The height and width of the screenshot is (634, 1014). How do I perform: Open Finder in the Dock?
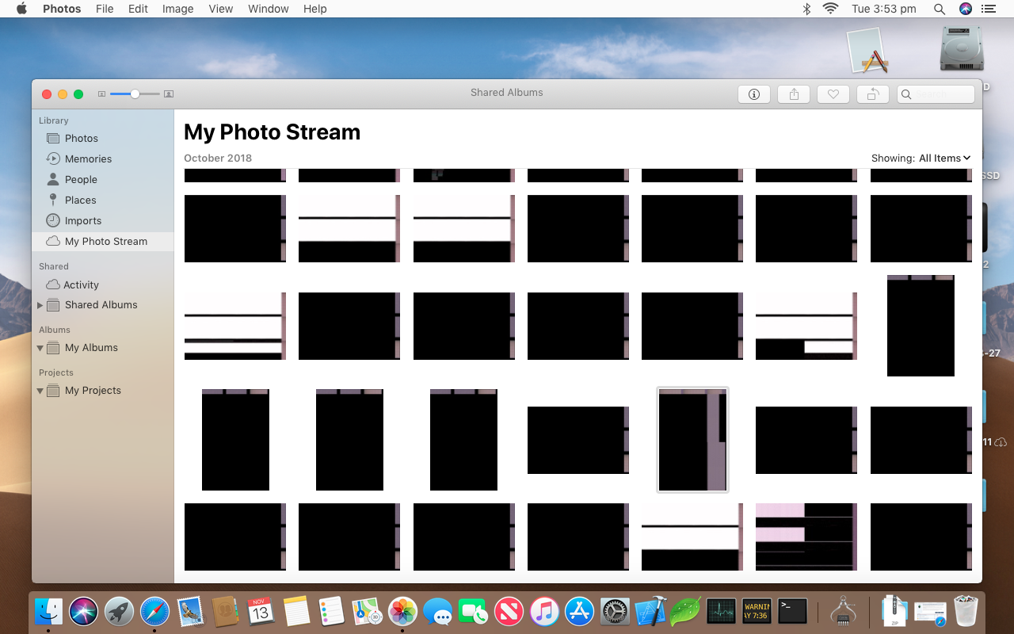[49, 611]
